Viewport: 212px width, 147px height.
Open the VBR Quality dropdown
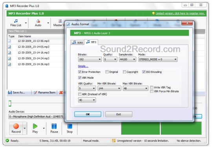87,89
